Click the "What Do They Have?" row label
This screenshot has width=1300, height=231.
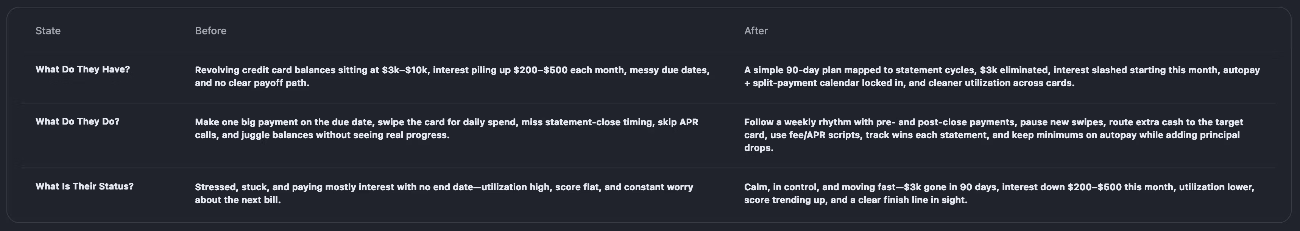(x=82, y=69)
